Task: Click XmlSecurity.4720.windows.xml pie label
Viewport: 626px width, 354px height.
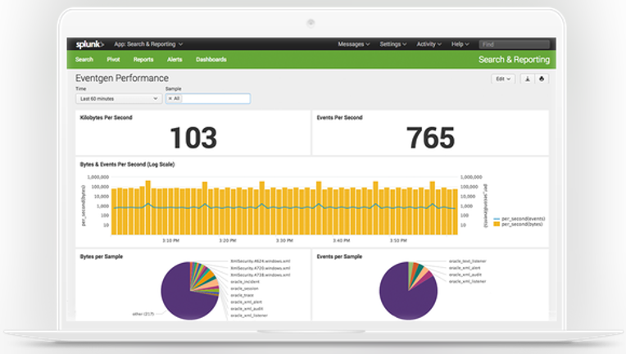Action: (x=261, y=268)
